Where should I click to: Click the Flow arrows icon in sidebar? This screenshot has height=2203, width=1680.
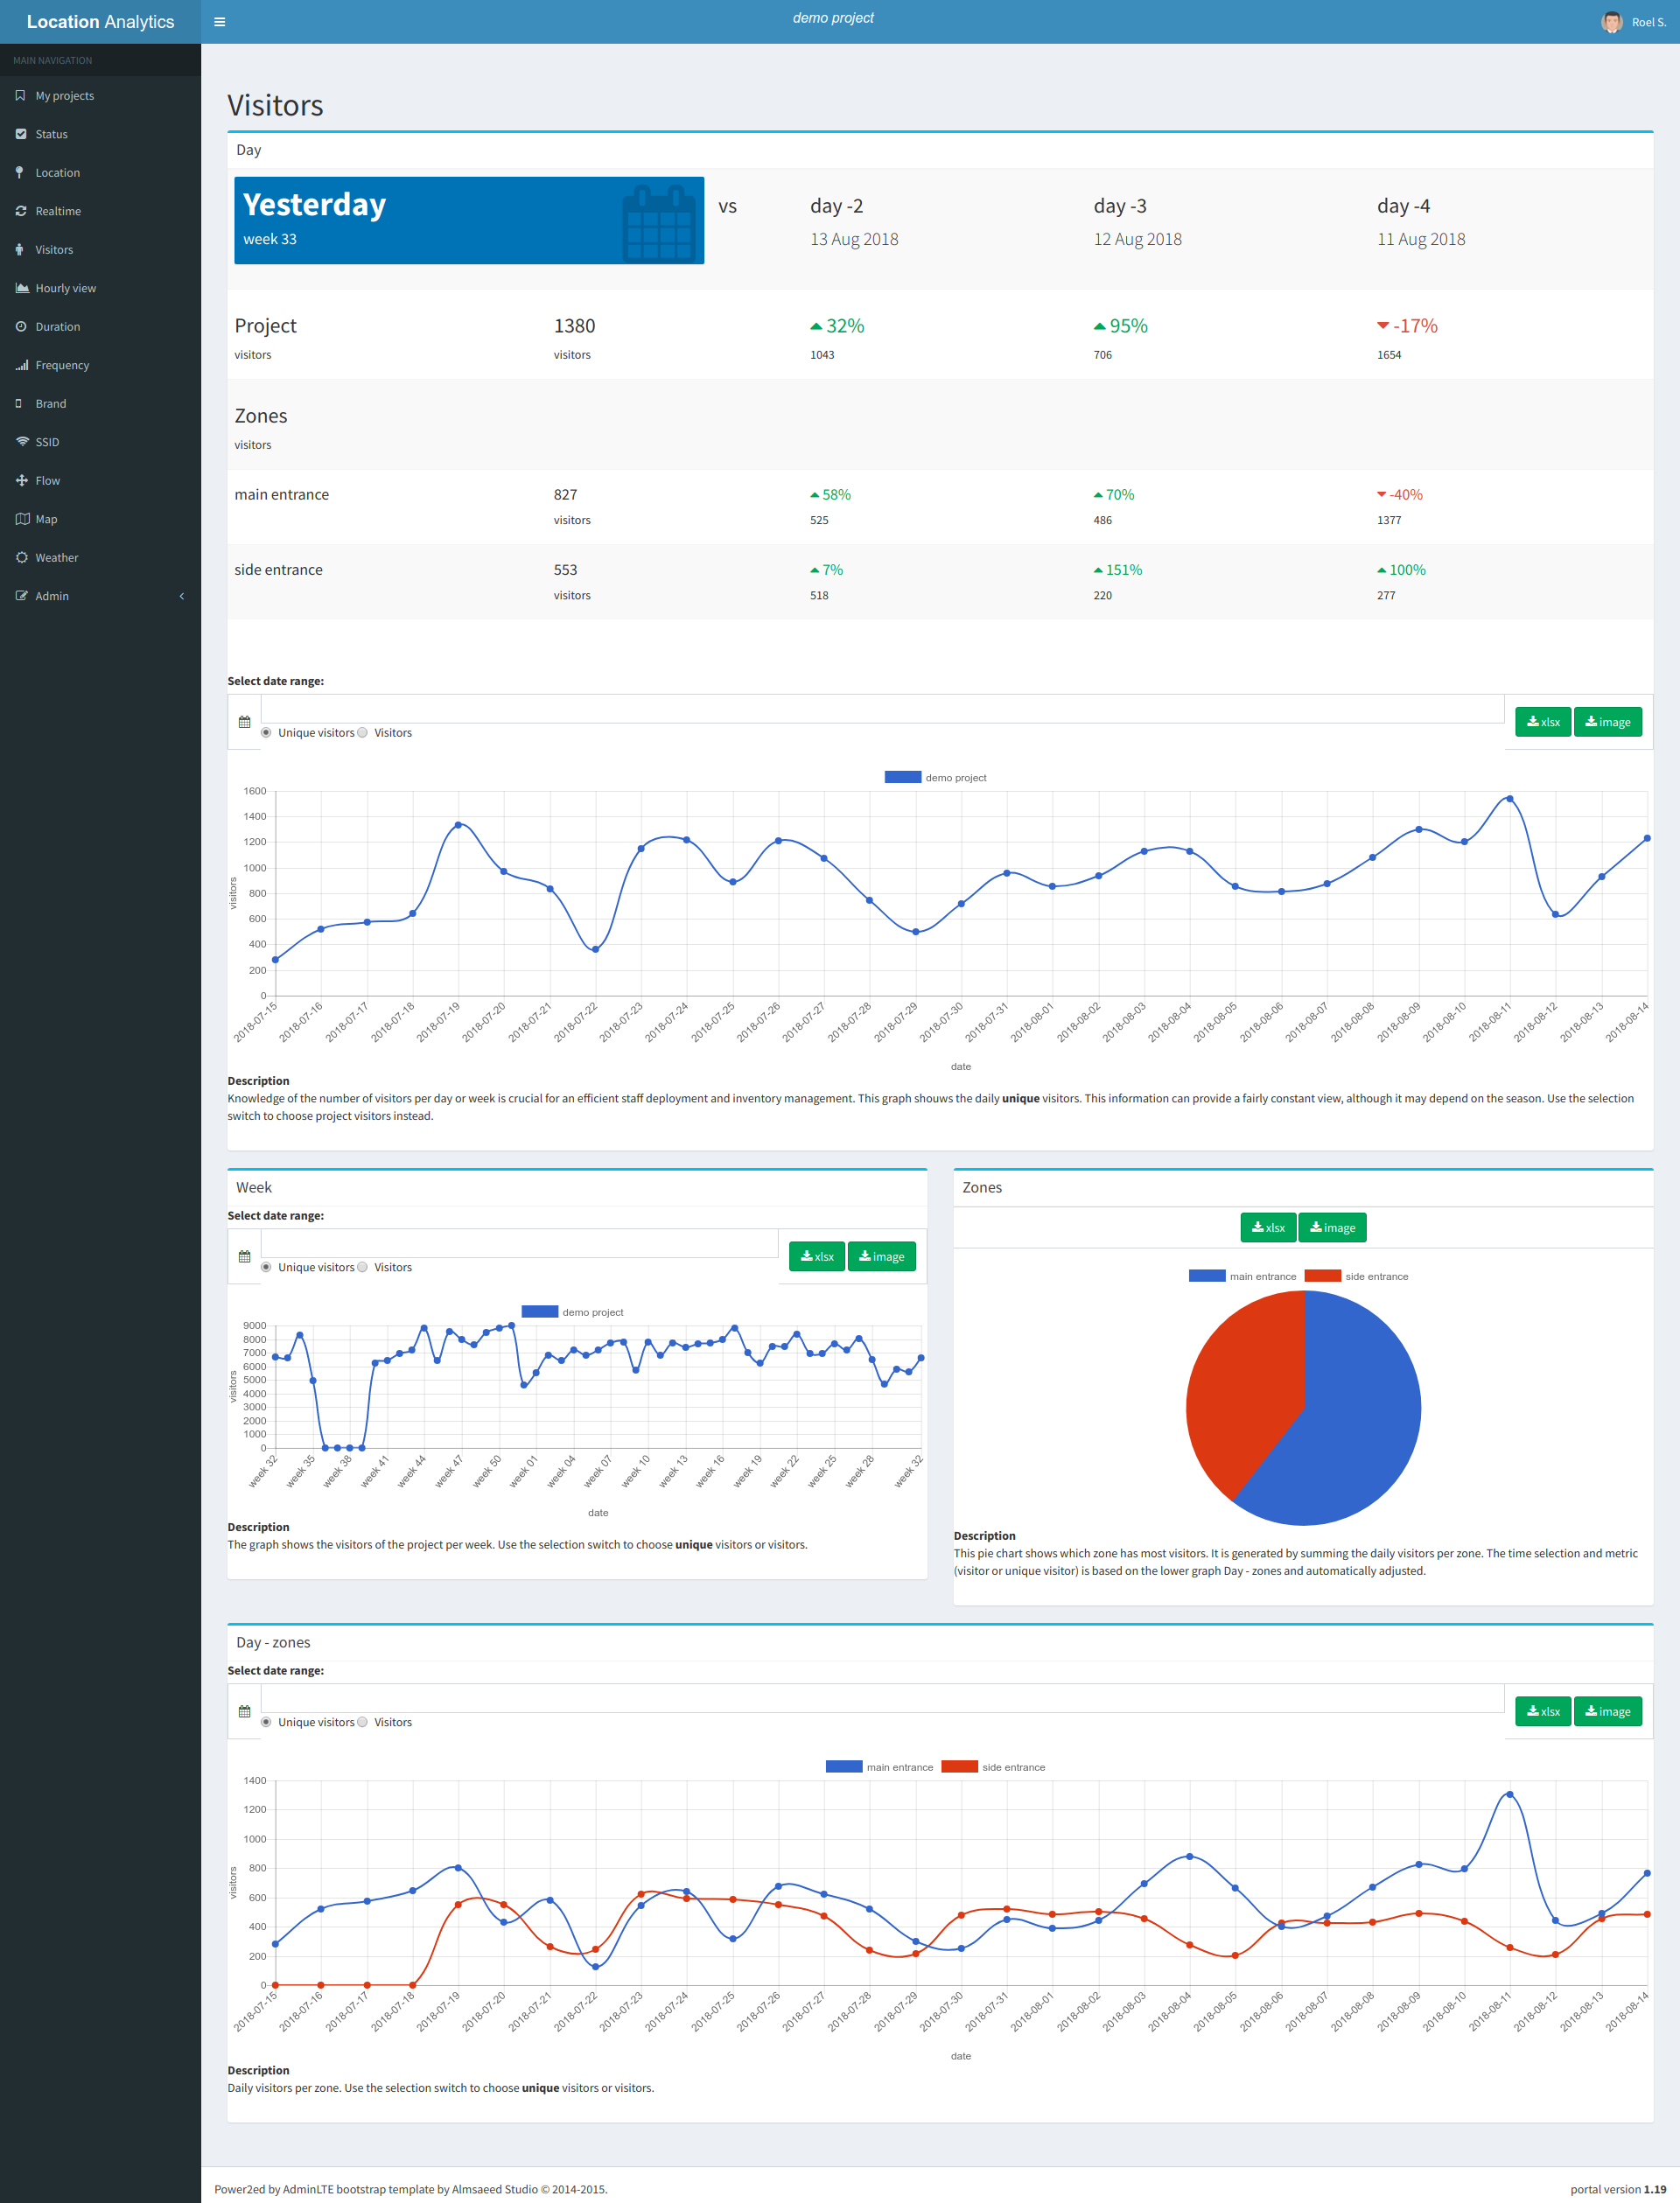coord(21,480)
